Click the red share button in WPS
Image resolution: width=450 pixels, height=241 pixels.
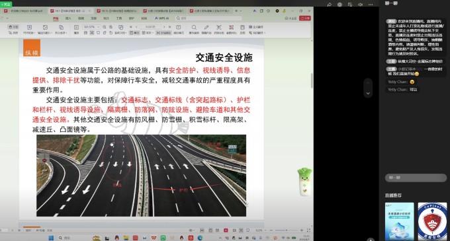point(305,18)
